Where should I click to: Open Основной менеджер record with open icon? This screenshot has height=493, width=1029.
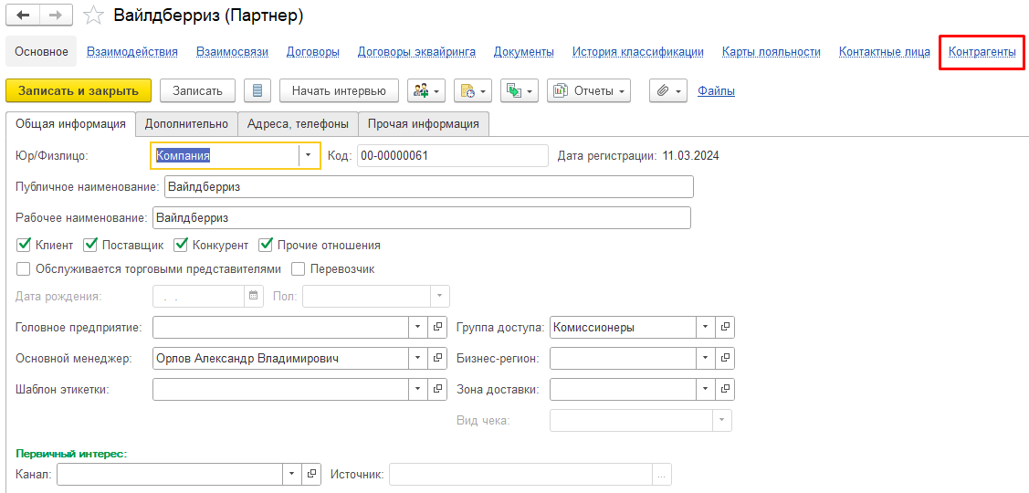(x=437, y=359)
